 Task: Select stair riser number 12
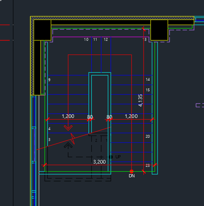click(x=106, y=40)
